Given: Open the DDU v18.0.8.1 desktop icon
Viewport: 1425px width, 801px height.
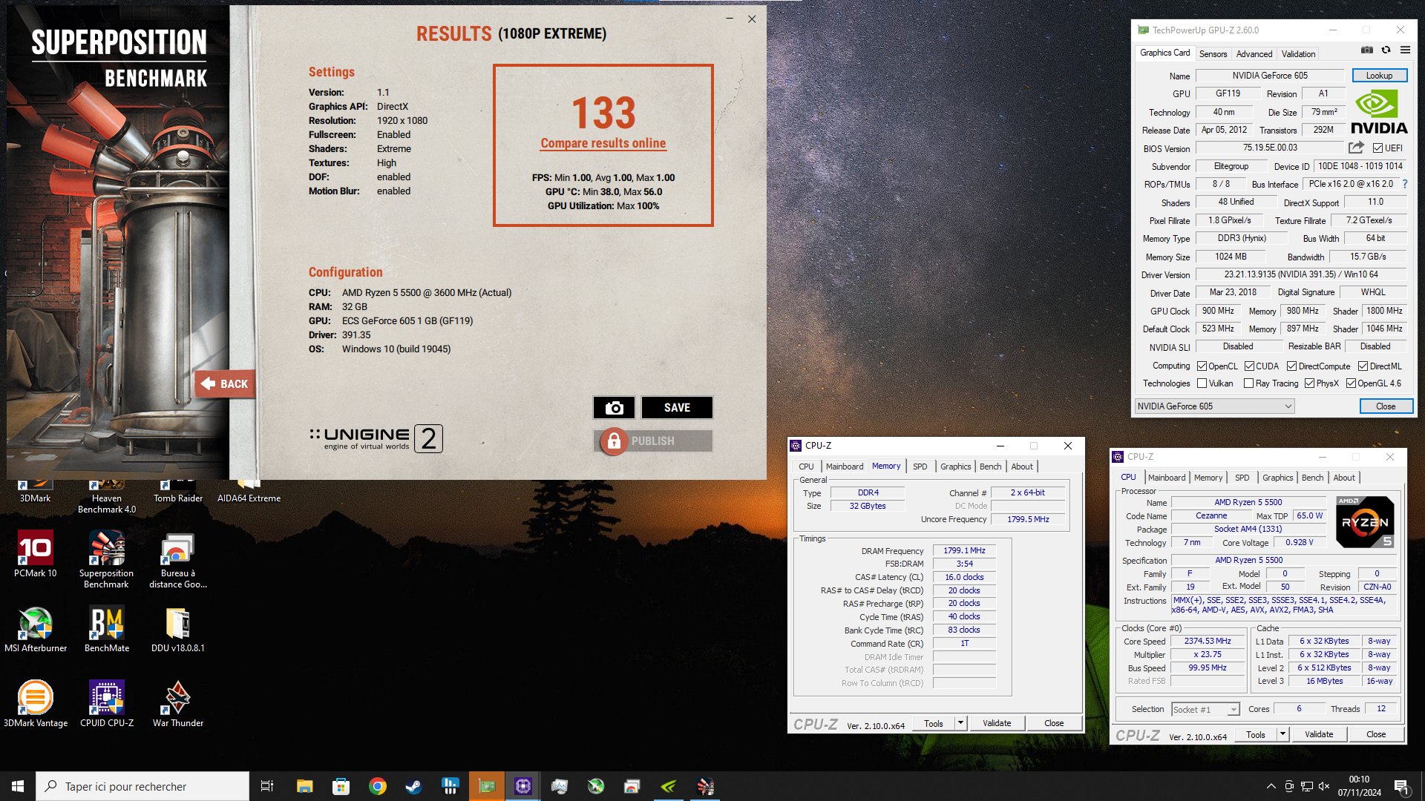Looking at the screenshot, I should click(178, 629).
